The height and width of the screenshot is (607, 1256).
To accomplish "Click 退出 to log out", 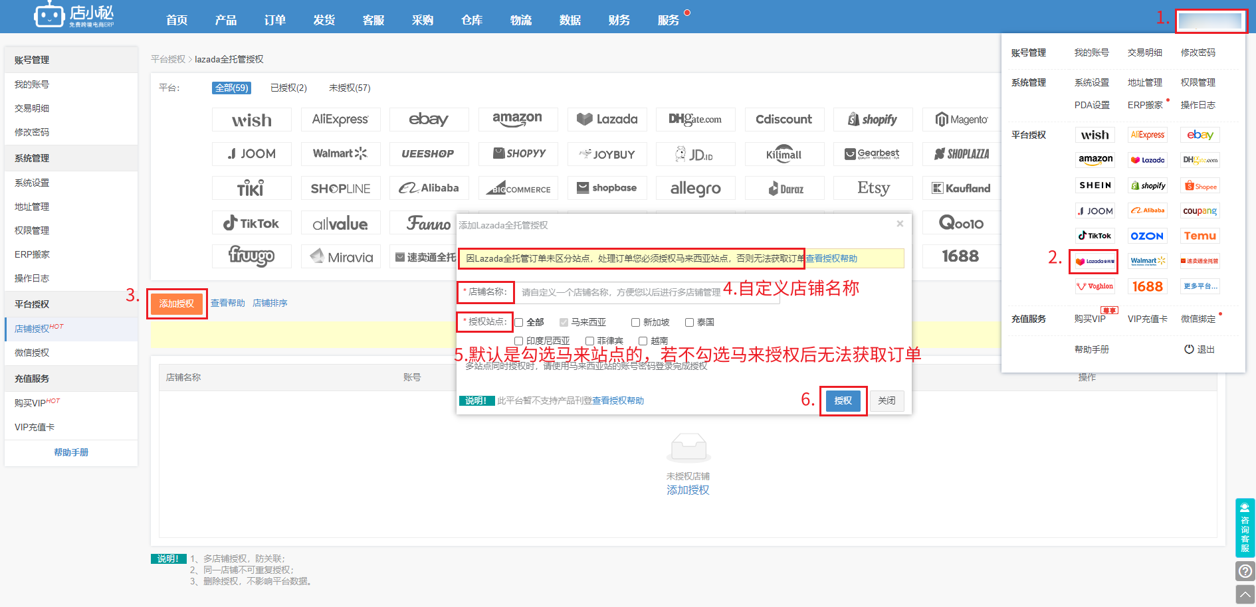I will pos(1200,349).
